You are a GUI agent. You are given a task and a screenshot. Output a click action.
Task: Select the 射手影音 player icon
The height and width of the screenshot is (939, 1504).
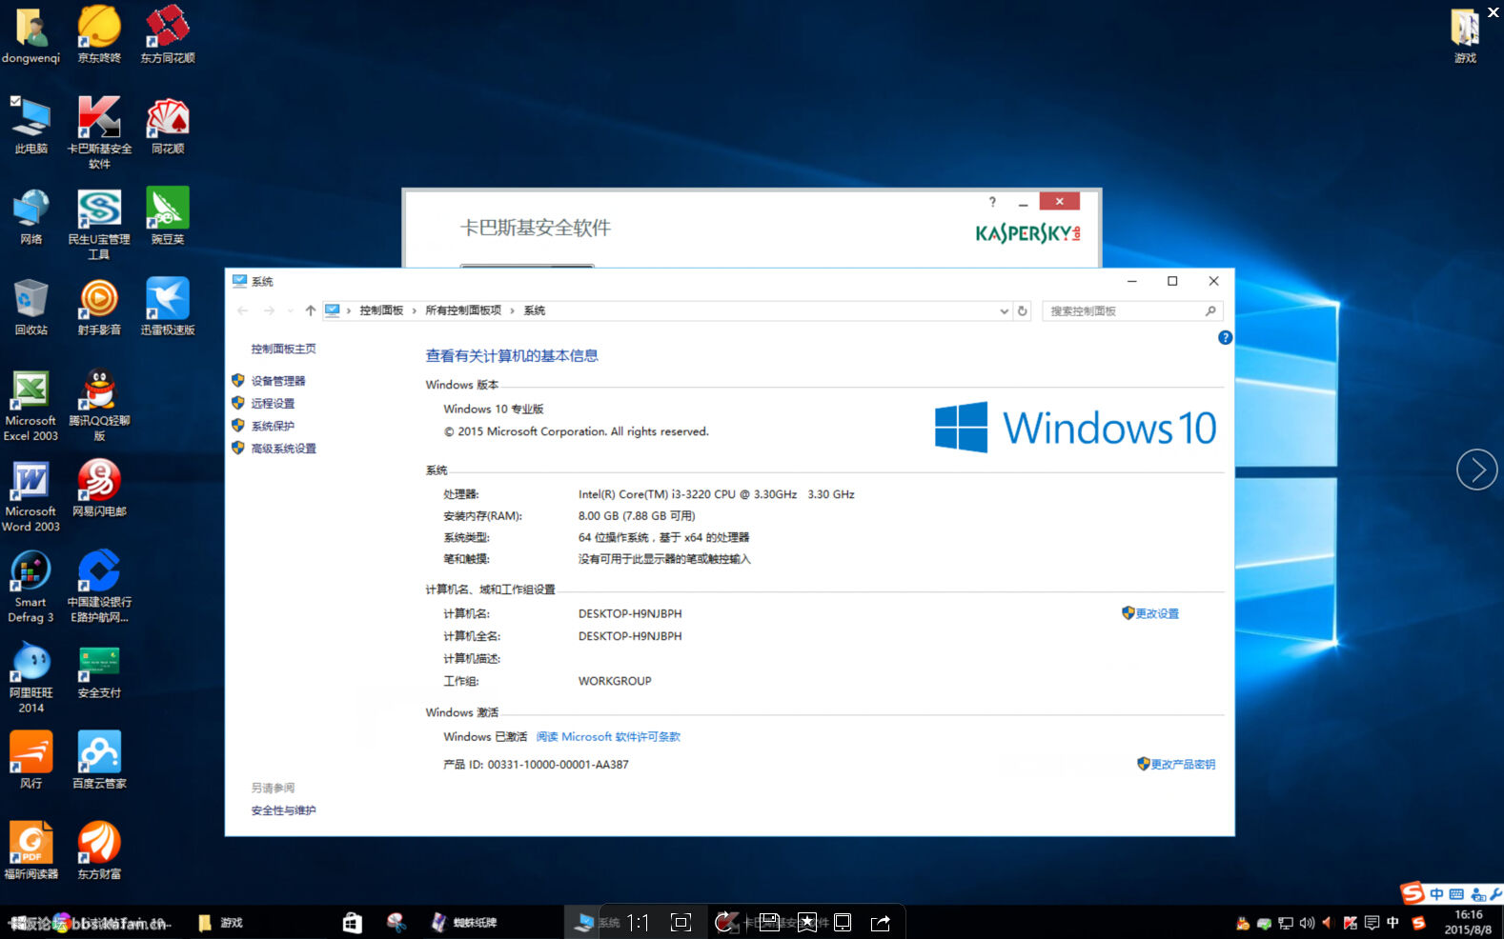[99, 307]
